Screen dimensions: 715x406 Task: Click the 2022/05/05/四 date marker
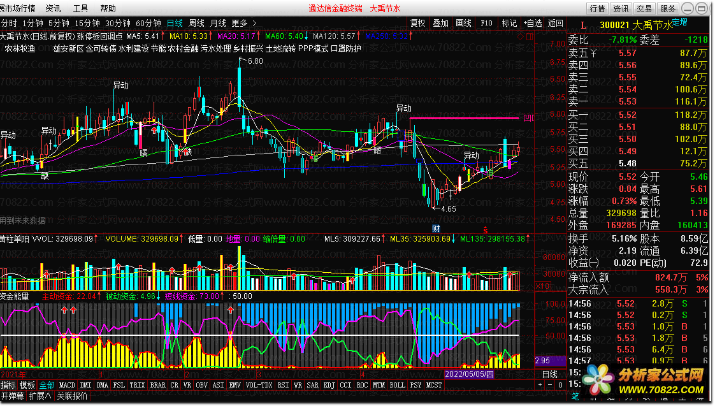[x=469, y=374]
